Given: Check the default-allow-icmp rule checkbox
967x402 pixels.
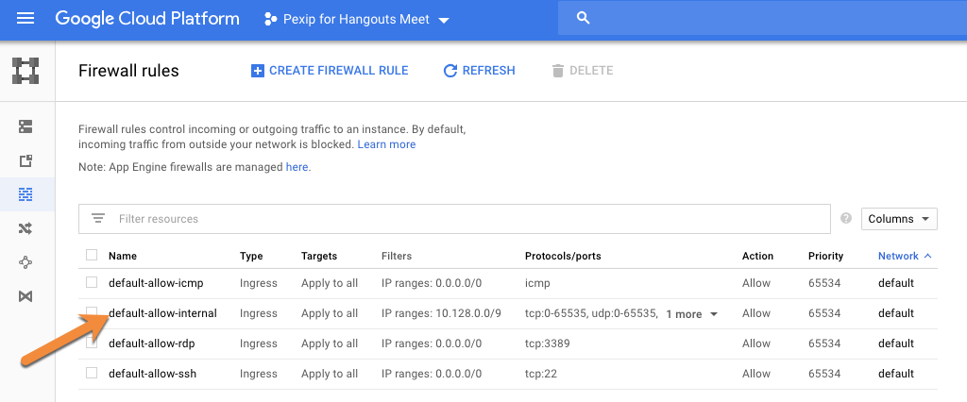Looking at the screenshot, I should 92,282.
